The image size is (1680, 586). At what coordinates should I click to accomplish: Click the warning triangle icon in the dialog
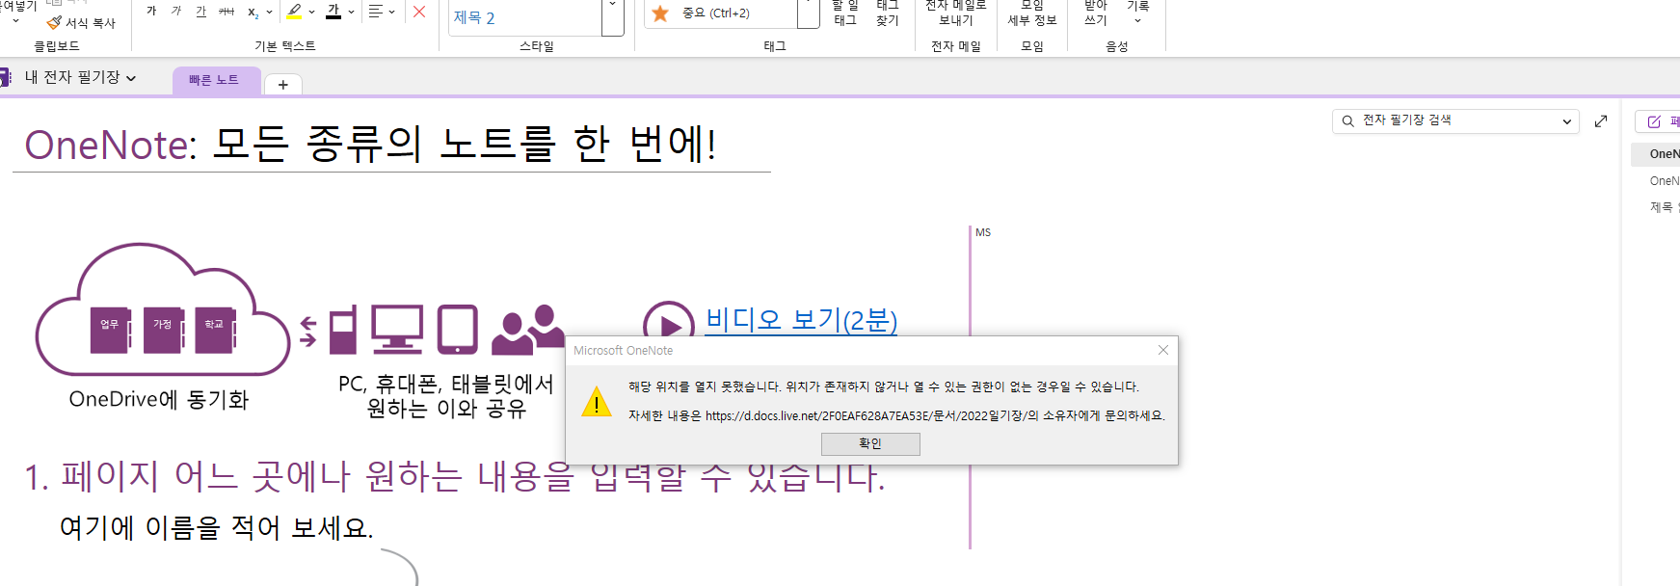597,401
